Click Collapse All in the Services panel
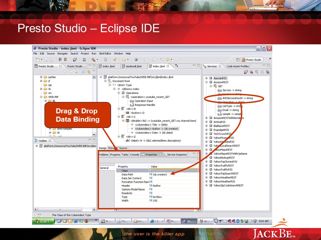The height and width of the screenshot is (240, 321). [262, 72]
